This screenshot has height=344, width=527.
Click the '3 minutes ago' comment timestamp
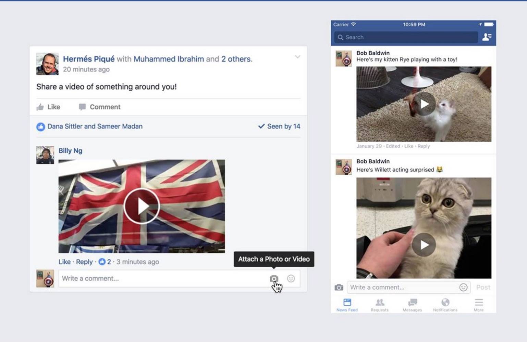pyautogui.click(x=138, y=262)
